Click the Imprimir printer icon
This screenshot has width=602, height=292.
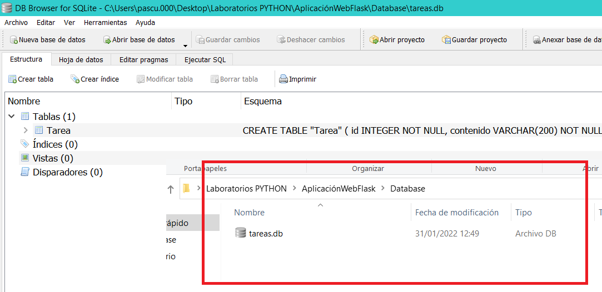(x=283, y=79)
